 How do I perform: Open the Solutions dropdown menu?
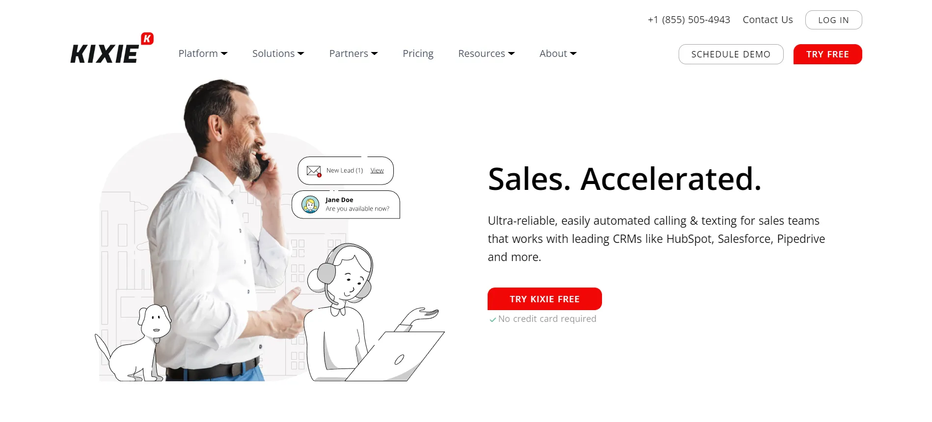[278, 53]
